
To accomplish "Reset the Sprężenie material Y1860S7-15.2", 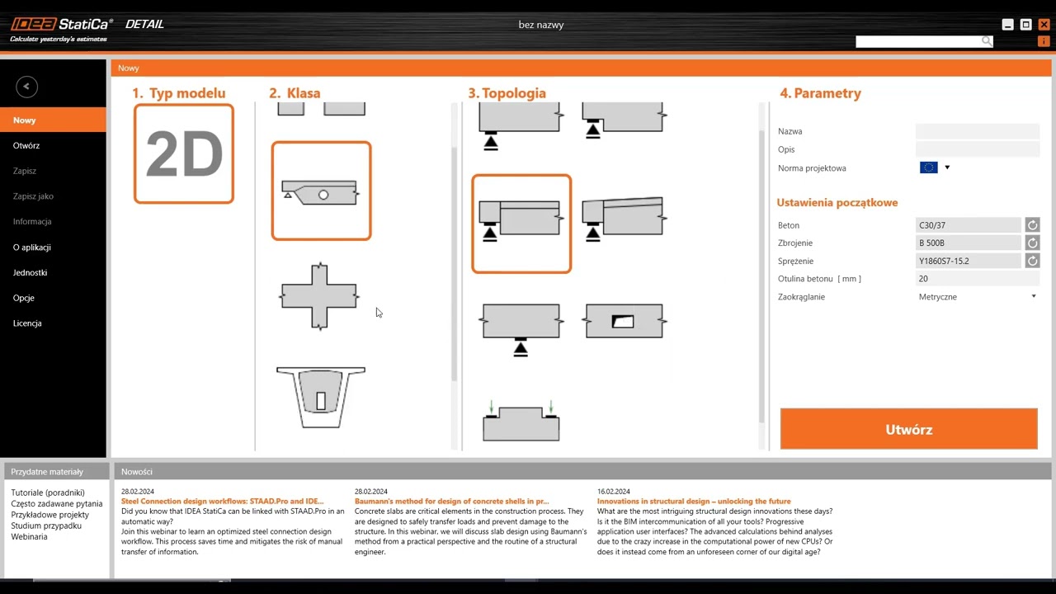I will (1032, 261).
